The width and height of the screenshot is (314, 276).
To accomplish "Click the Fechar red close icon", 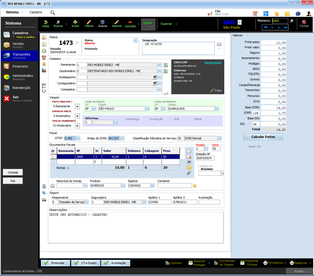I will (x=304, y=24).
